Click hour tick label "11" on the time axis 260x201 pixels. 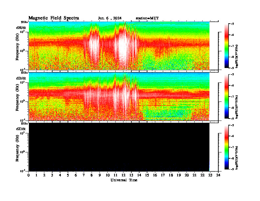point(116,175)
